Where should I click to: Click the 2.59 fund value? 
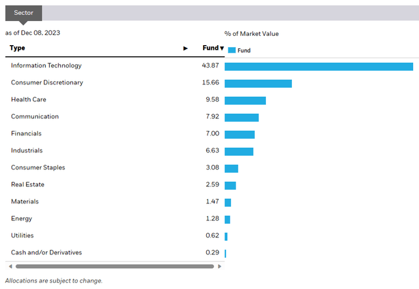tap(212, 184)
